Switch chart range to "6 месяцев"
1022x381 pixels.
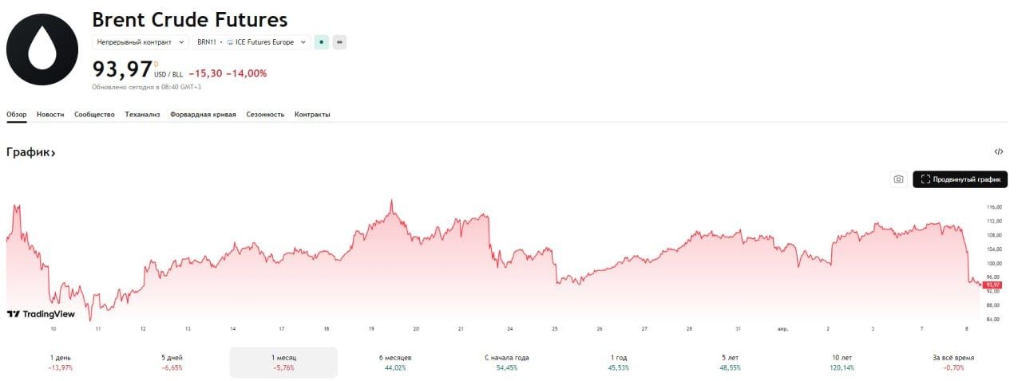[395, 362]
